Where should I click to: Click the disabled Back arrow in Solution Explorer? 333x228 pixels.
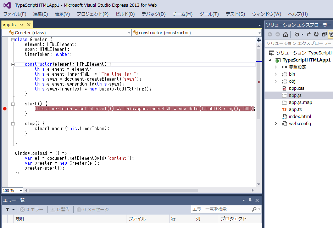[x=270, y=34]
